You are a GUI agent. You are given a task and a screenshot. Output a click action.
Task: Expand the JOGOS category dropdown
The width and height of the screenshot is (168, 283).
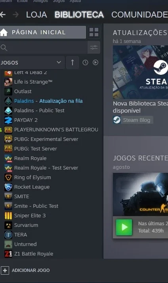click(32, 62)
